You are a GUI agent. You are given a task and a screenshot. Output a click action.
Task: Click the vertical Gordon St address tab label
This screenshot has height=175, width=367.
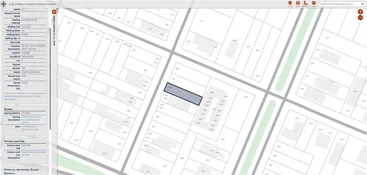54,31
